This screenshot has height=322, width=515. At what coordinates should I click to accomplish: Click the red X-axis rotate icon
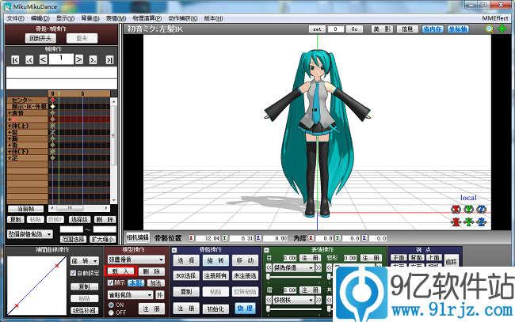[x=456, y=209]
